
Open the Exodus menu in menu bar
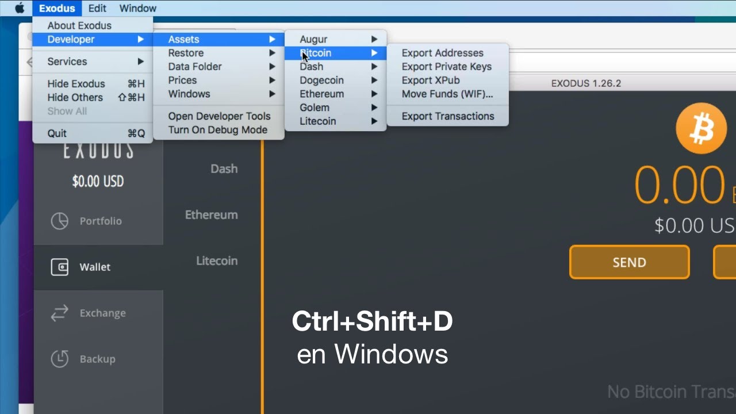57,8
